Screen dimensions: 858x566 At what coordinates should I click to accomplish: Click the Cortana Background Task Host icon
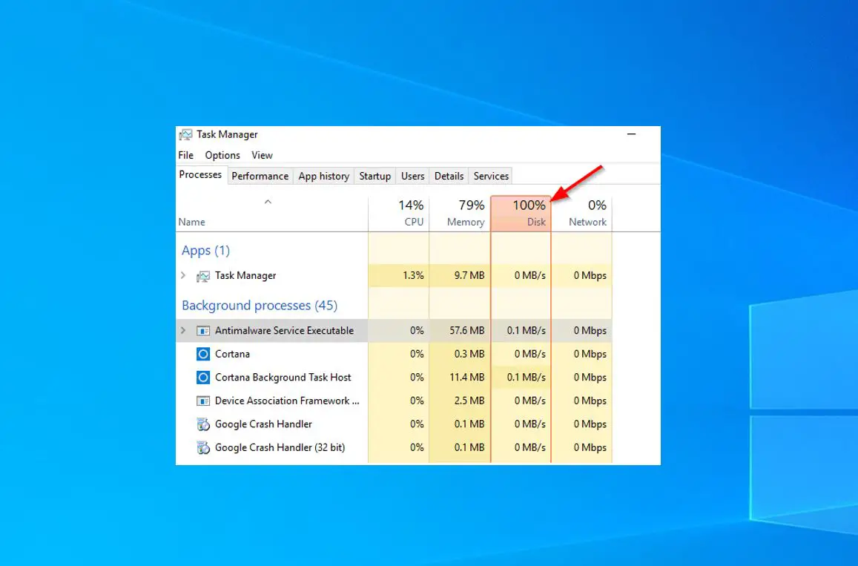tap(203, 378)
